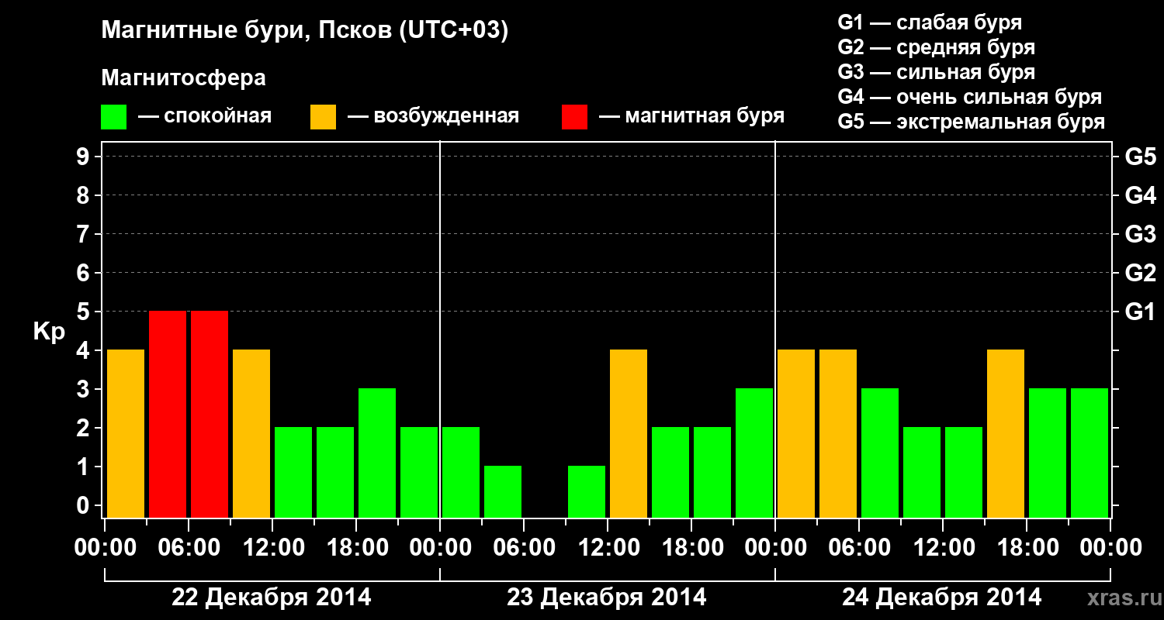Select the 'G4 — очень сильная буря' legend line

click(970, 97)
